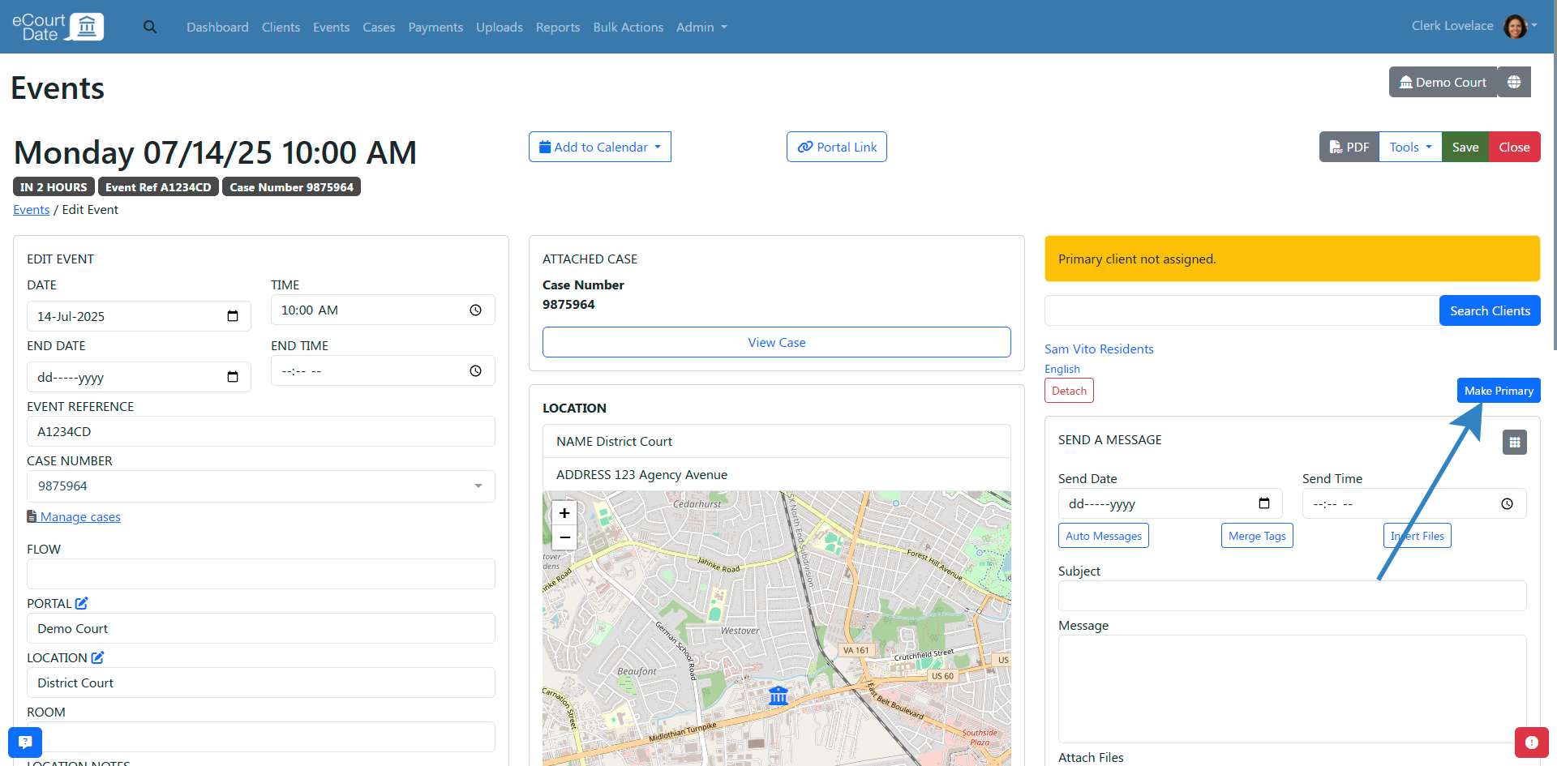
Task: Follow the Events breadcrumb link
Action: click(31, 209)
